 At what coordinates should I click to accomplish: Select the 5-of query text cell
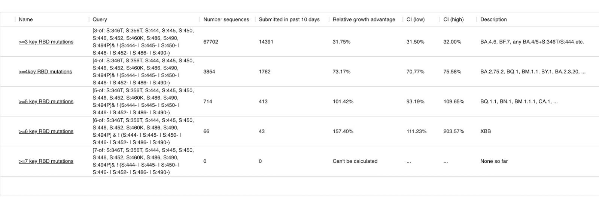pyautogui.click(x=143, y=102)
